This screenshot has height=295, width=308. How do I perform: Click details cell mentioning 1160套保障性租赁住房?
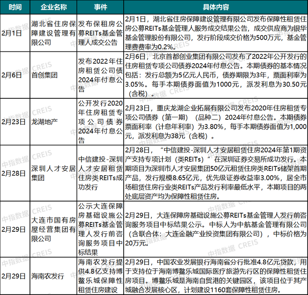click(216, 276)
